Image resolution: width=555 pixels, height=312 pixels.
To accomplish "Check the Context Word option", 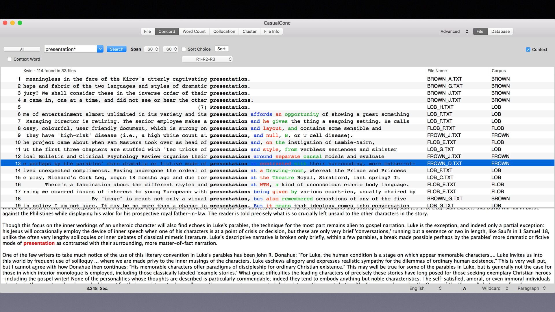I will pos(10,59).
